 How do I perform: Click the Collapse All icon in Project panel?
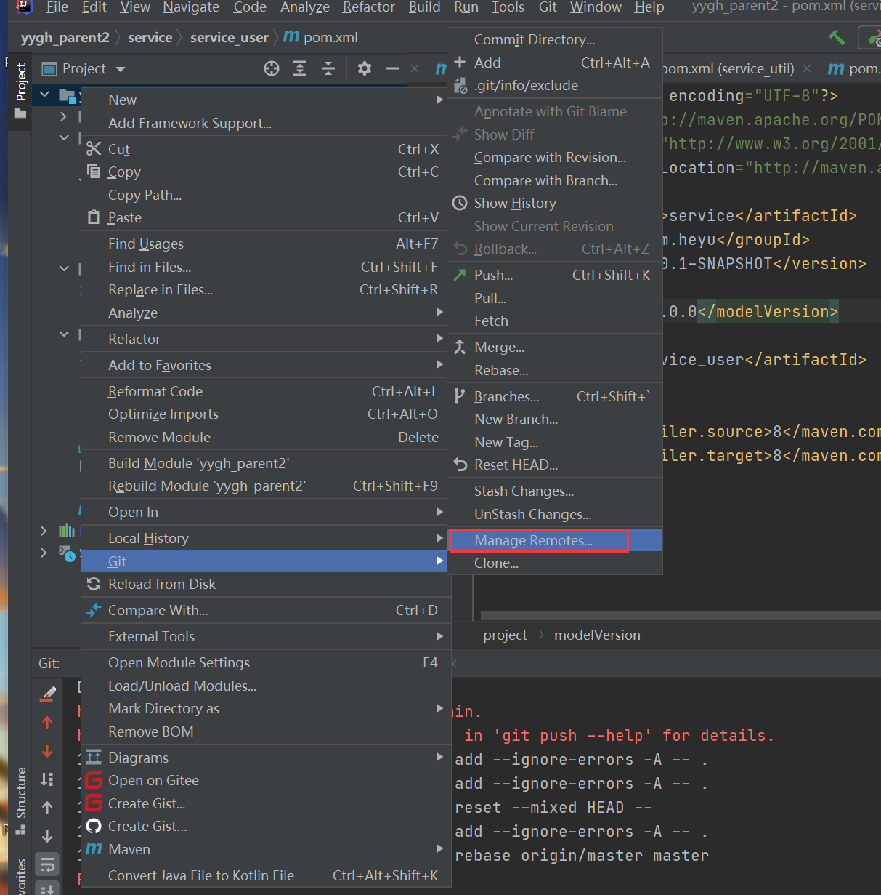(x=328, y=68)
